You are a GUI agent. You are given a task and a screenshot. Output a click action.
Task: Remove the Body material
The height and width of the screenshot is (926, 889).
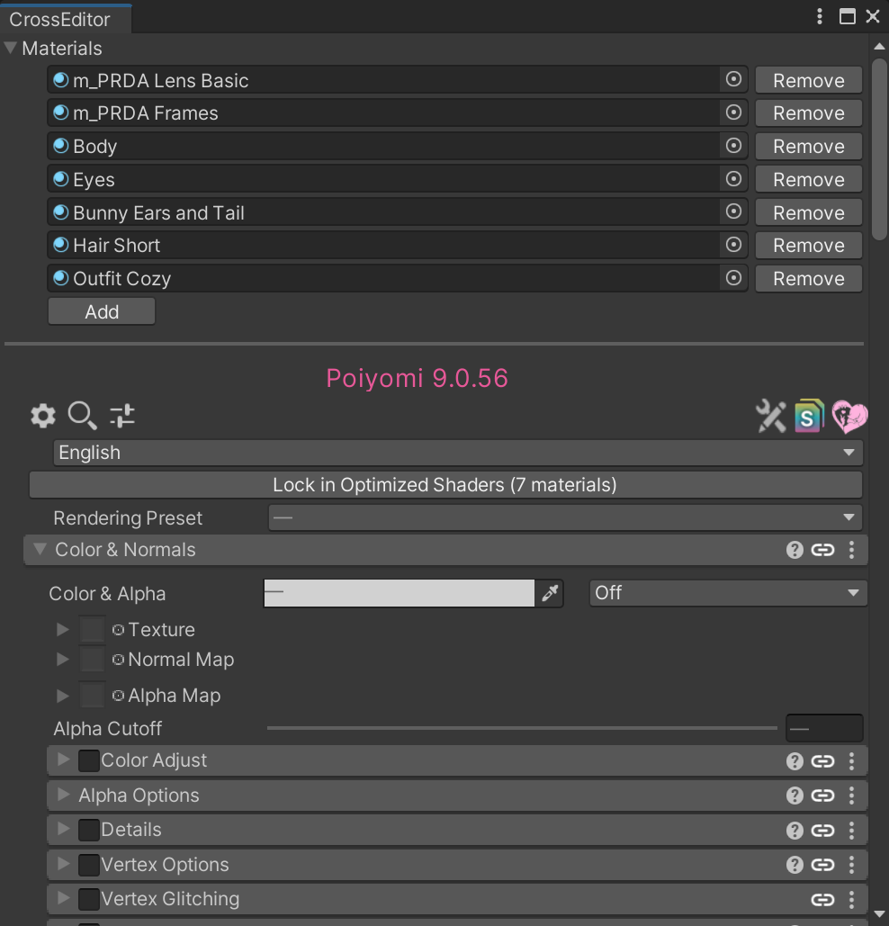[x=809, y=146]
